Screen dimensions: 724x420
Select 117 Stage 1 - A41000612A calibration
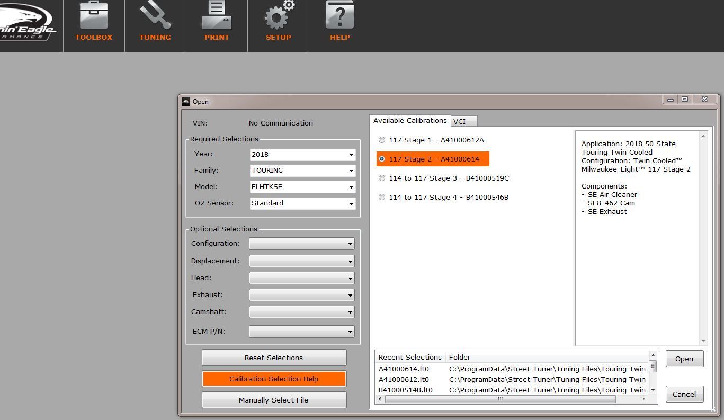pos(382,140)
